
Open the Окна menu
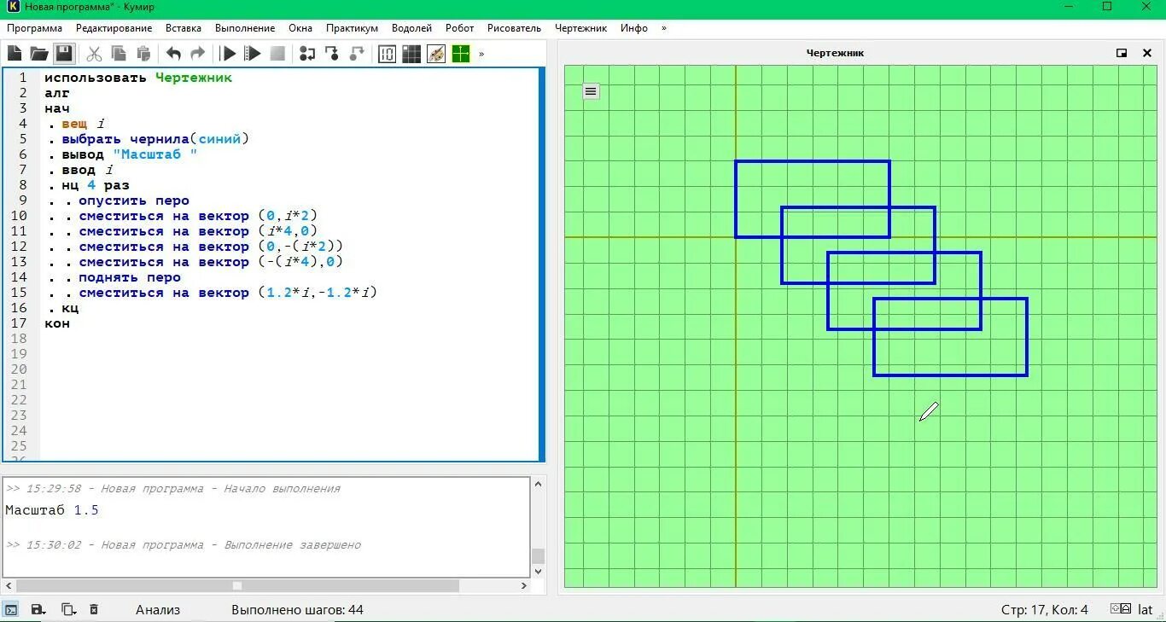(x=300, y=28)
